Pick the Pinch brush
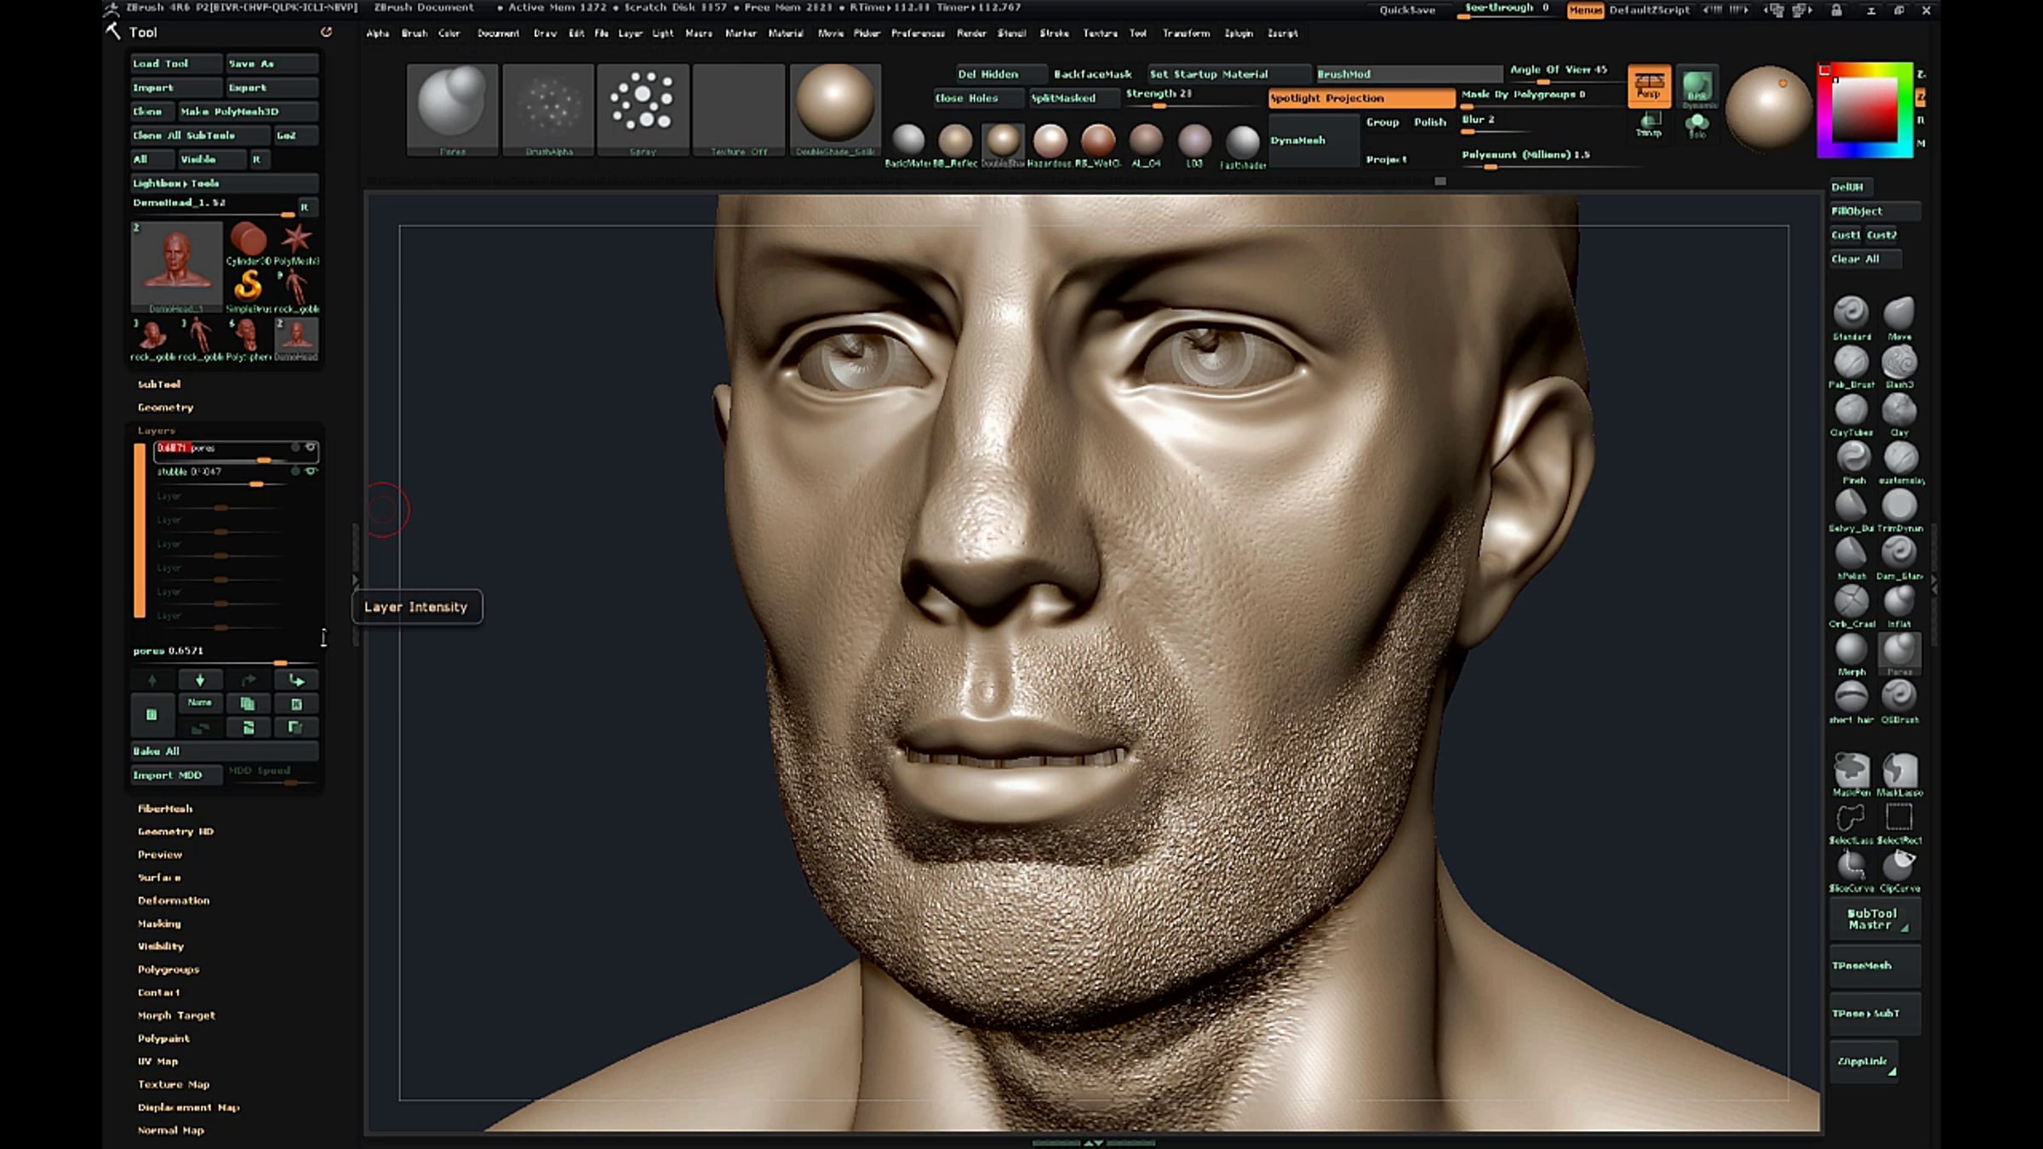Image resolution: width=2043 pixels, height=1149 pixels. pyautogui.click(x=1852, y=458)
